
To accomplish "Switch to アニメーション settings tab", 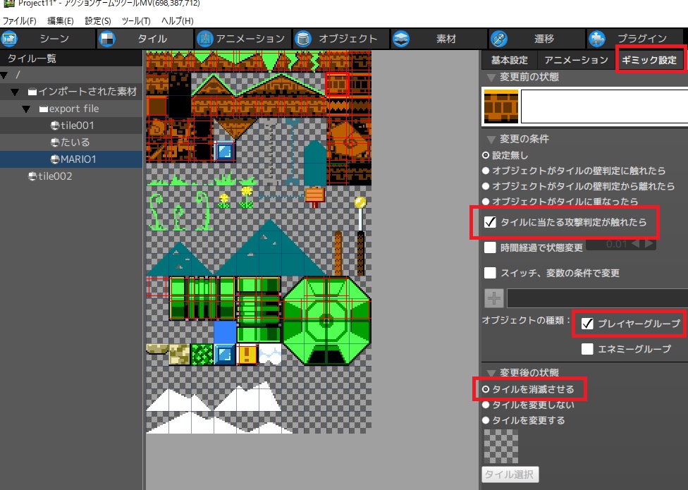I will (x=576, y=60).
